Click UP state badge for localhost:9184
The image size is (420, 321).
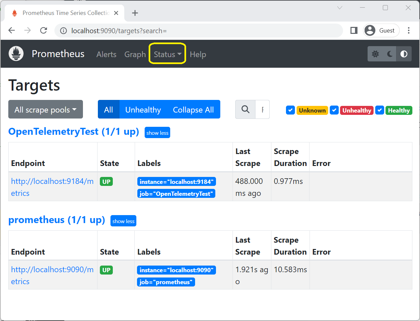(106, 182)
